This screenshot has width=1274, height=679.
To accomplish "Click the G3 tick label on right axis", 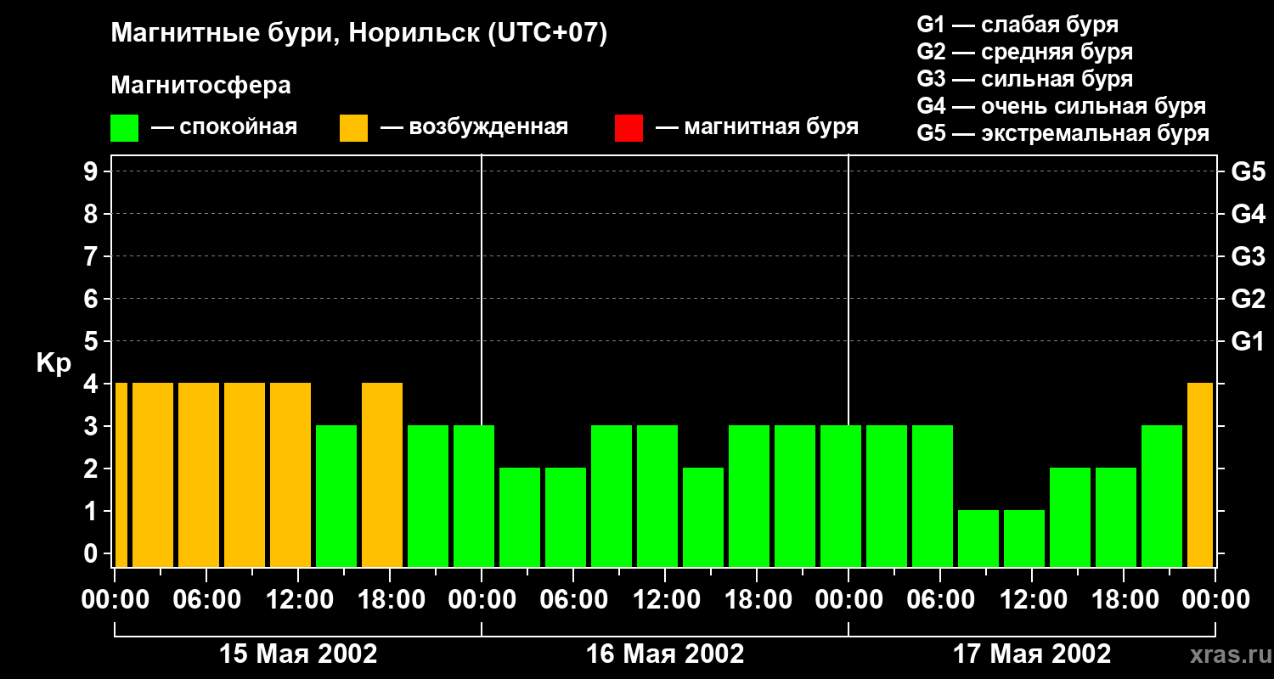I will [1248, 257].
